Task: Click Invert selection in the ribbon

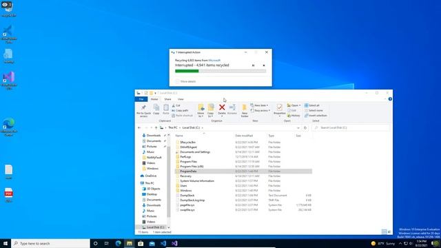Action: [316, 116]
